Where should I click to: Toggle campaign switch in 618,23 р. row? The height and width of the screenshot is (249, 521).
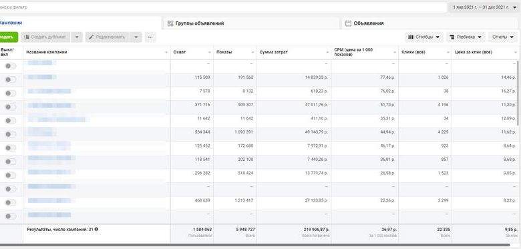point(10,93)
